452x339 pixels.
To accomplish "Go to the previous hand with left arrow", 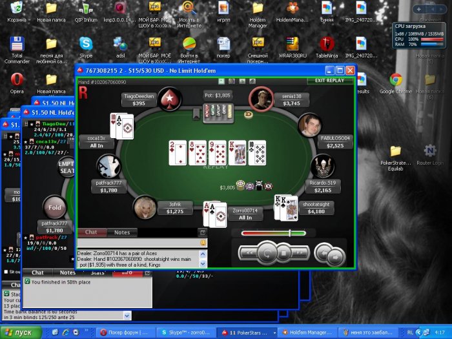I will click(324, 253).
